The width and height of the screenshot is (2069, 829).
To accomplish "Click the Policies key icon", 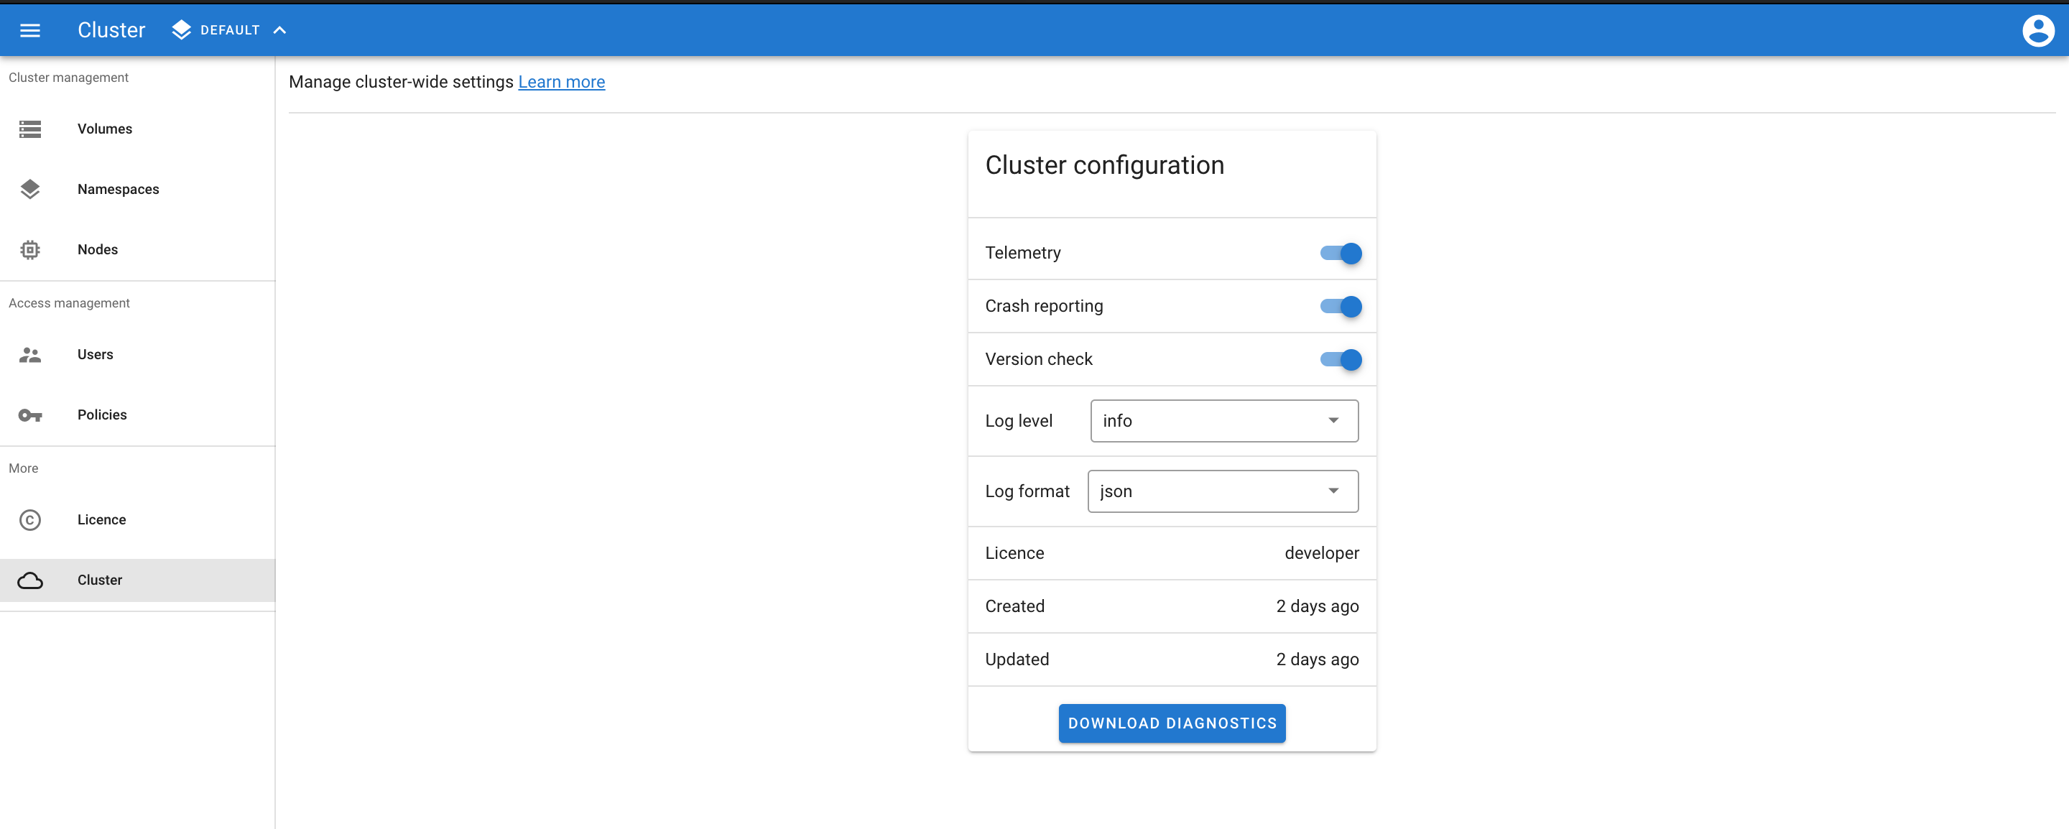I will [29, 415].
